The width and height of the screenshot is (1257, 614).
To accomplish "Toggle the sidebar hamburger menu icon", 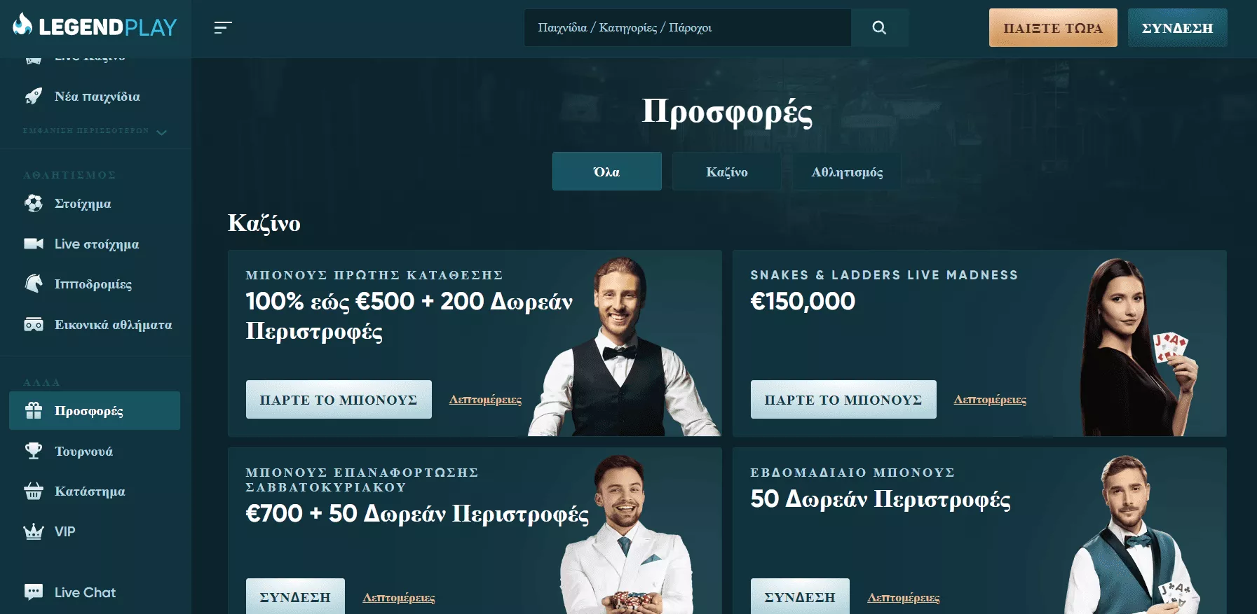I will pos(223,27).
